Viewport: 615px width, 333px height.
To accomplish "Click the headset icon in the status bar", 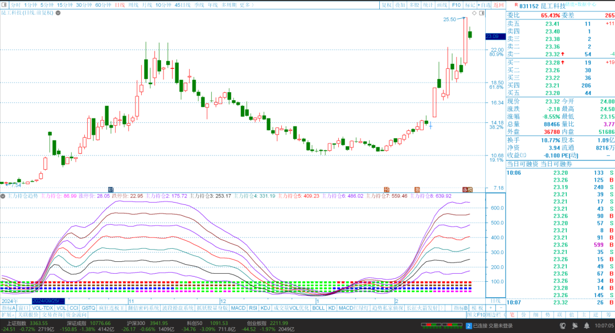I will click(x=563, y=326).
